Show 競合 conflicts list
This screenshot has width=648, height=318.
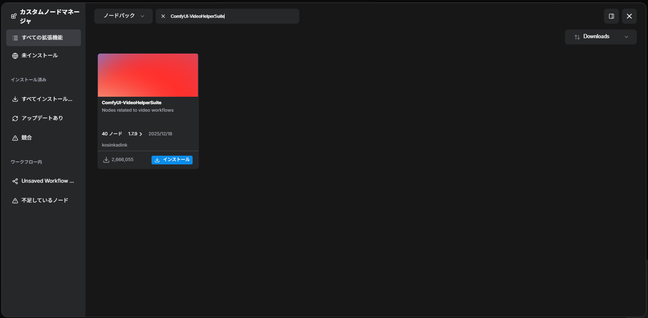pos(44,138)
